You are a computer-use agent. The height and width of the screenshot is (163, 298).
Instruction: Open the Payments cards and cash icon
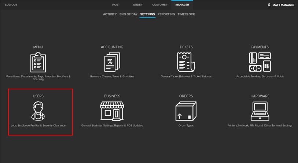coord(260,62)
